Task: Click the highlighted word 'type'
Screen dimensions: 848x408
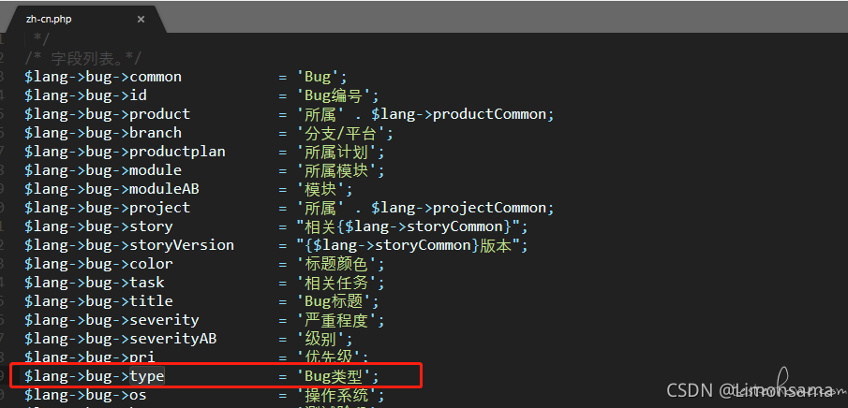Action: point(147,375)
